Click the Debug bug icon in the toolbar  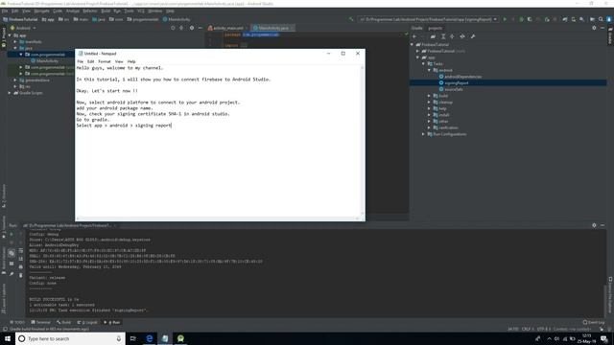pos(521,19)
